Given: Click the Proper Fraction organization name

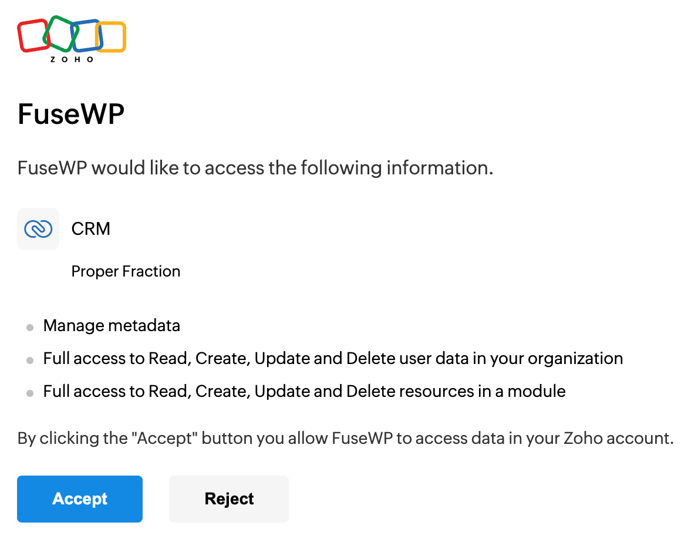Looking at the screenshot, I should click(126, 271).
